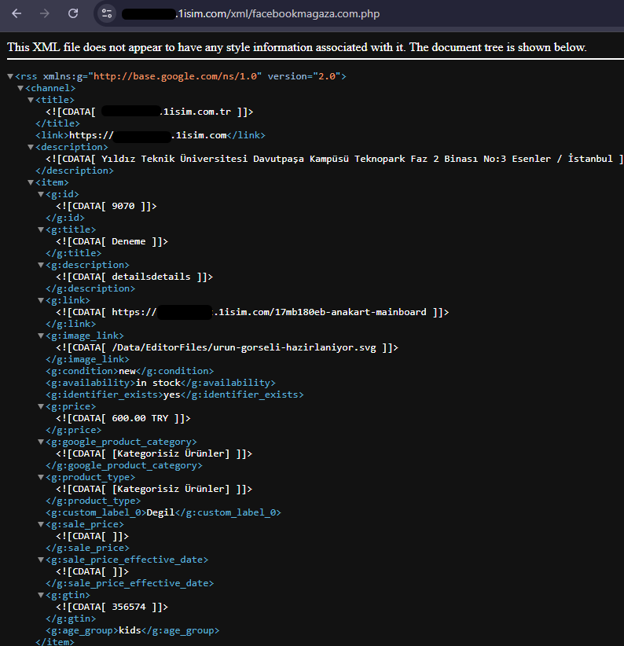
Task: Collapse the g:google_product_category node
Action: click(41, 442)
